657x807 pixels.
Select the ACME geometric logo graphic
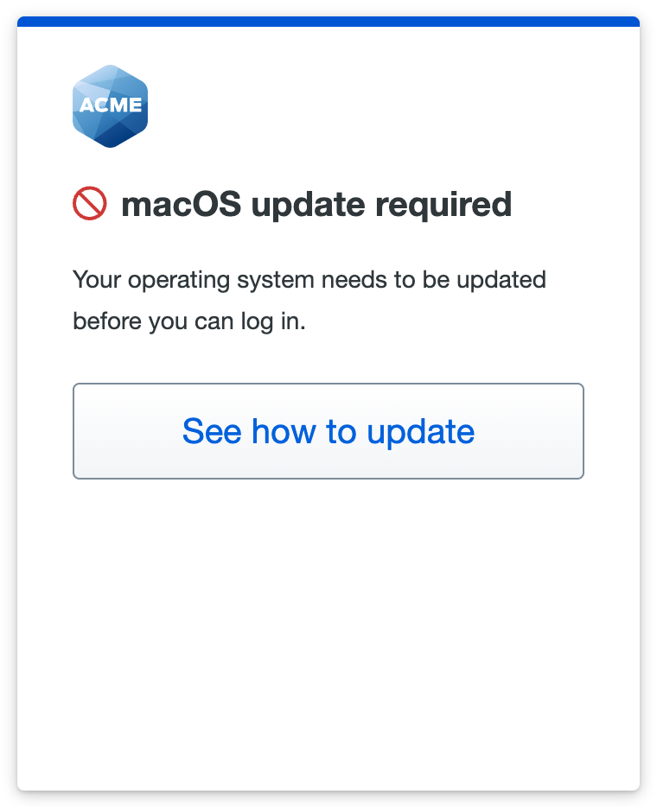pos(110,105)
